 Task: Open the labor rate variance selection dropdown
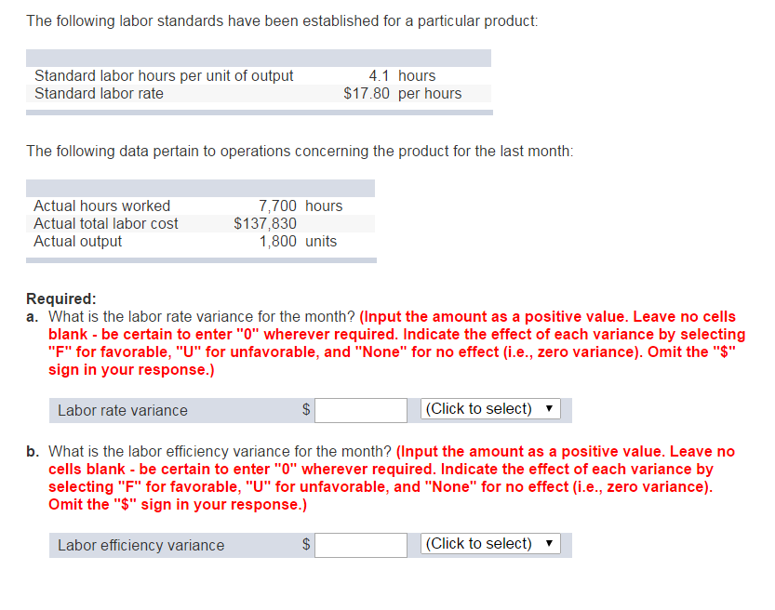pyautogui.click(x=490, y=410)
